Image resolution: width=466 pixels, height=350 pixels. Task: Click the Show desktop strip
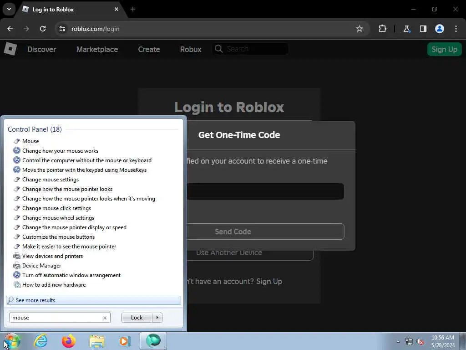[463, 341]
